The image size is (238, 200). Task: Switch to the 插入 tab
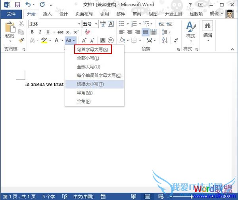[x=47, y=14]
